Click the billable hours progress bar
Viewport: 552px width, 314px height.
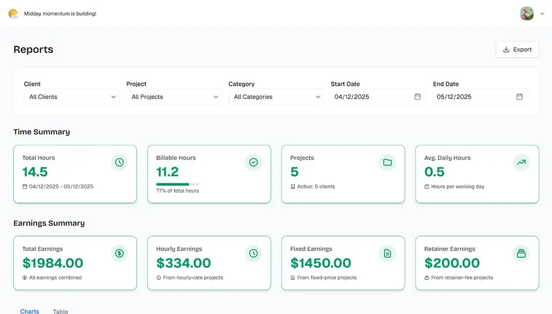coord(178,184)
